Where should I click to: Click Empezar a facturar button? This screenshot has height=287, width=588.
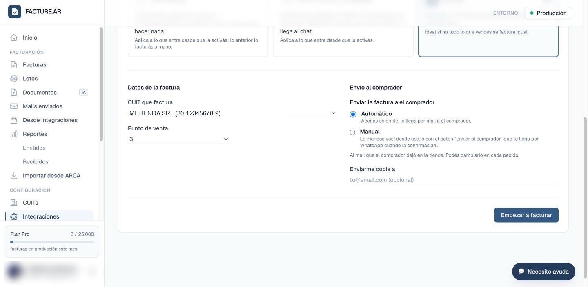(x=526, y=215)
